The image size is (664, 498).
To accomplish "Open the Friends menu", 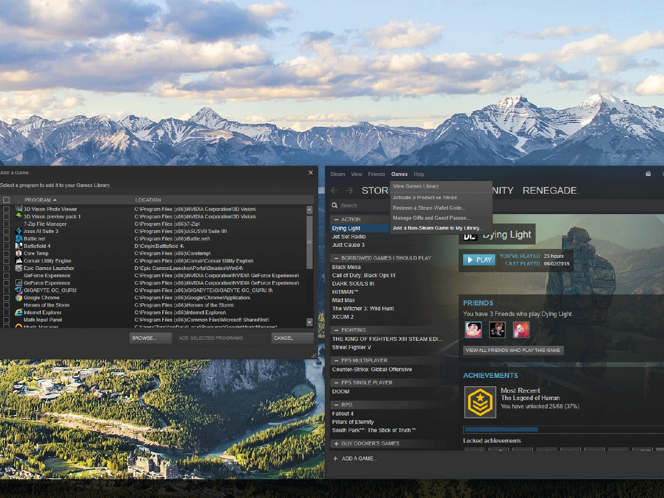I will tap(376, 174).
